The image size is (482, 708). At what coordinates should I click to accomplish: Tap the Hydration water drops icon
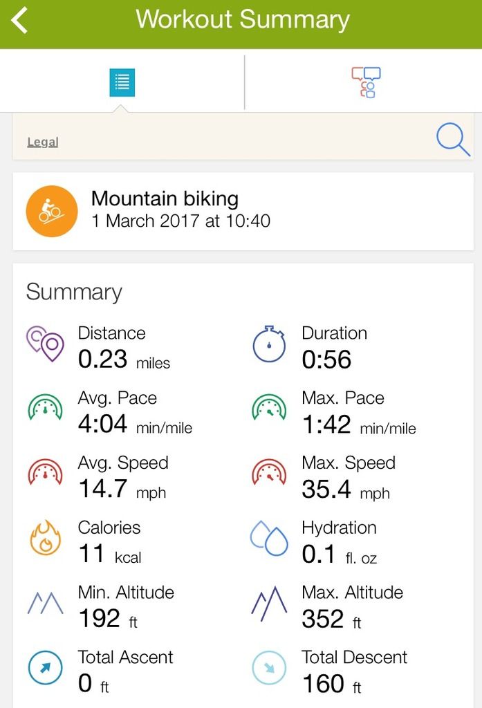point(269,538)
